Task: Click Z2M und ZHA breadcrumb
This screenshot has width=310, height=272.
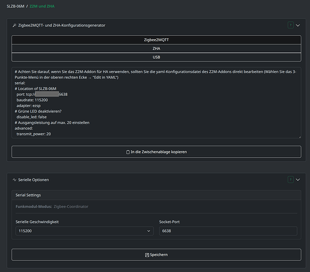Action: point(42,7)
